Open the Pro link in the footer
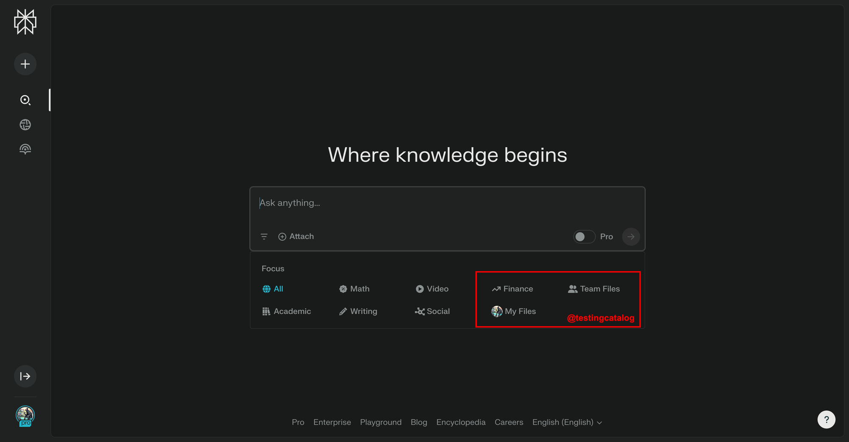The image size is (849, 442). [298, 422]
